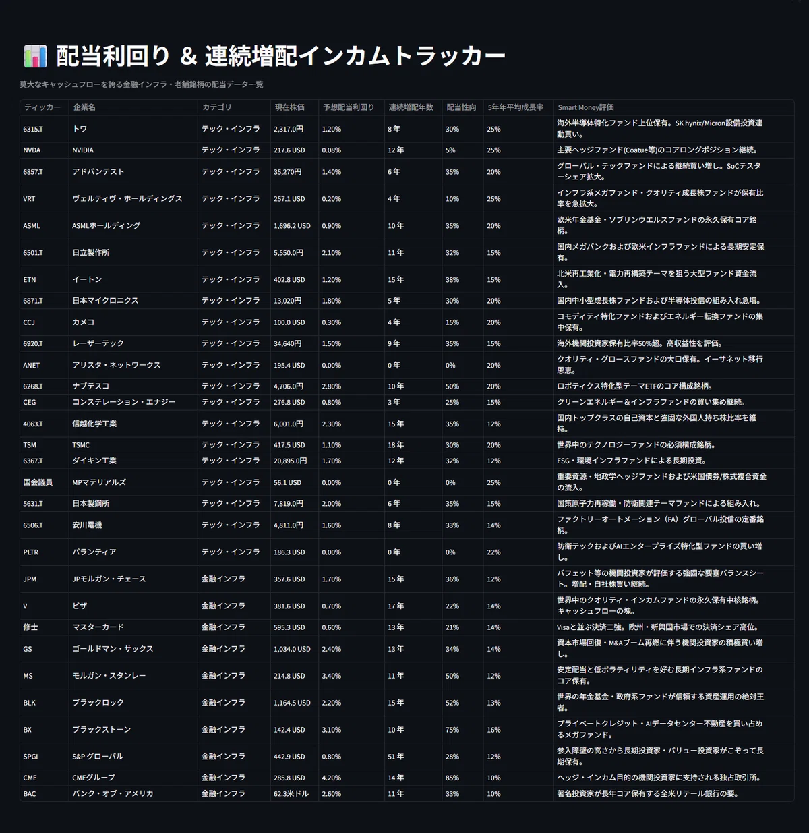Select the 6315.T ticker cell

pos(44,129)
